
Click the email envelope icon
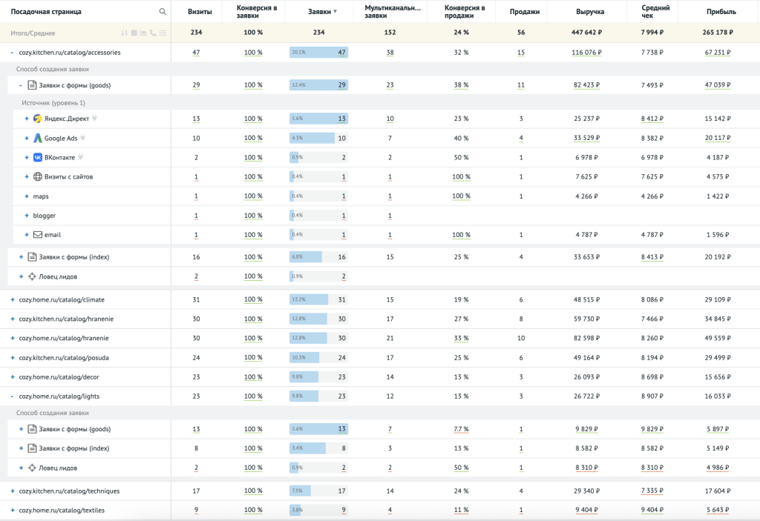(x=38, y=235)
